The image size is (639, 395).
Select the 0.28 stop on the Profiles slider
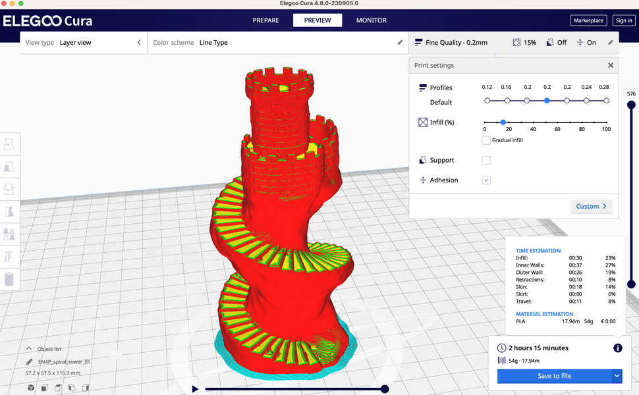pos(606,100)
